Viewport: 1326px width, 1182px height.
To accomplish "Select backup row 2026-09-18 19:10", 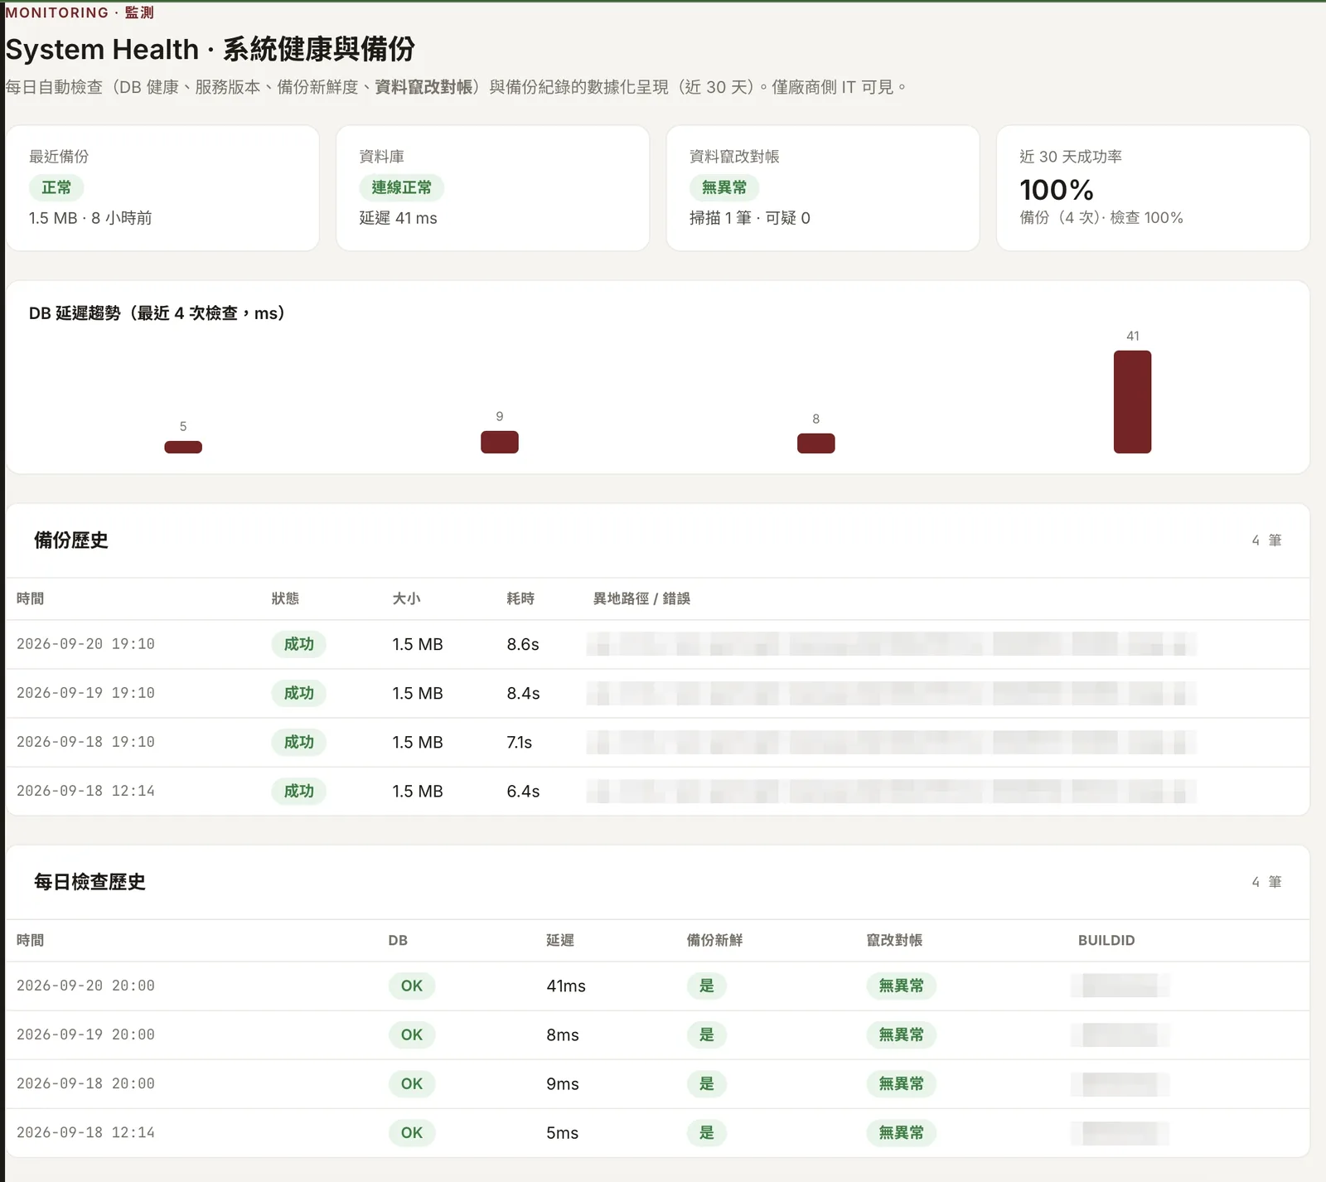I will [x=658, y=742].
